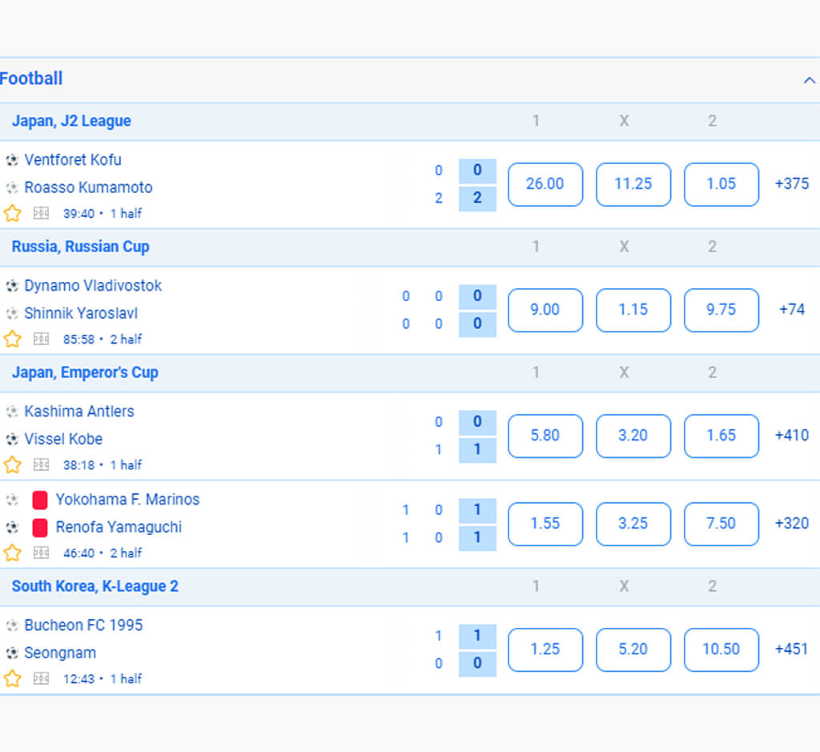The image size is (820, 752).
Task: Show +74 more markets for Russian Cup match
Action: pyautogui.click(x=792, y=310)
